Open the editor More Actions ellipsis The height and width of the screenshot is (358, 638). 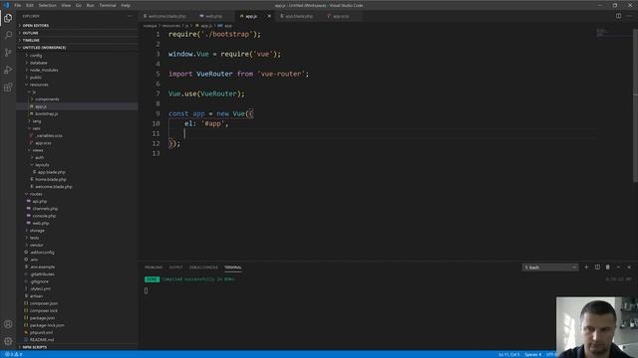click(x=629, y=16)
